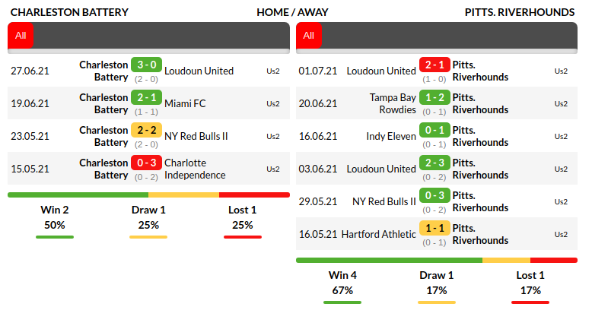Select the All tab under Charleston Battery

(21, 35)
